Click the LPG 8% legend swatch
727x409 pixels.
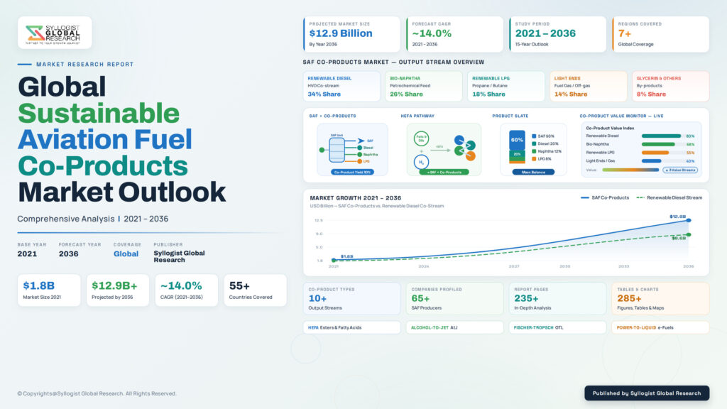[x=534, y=158]
